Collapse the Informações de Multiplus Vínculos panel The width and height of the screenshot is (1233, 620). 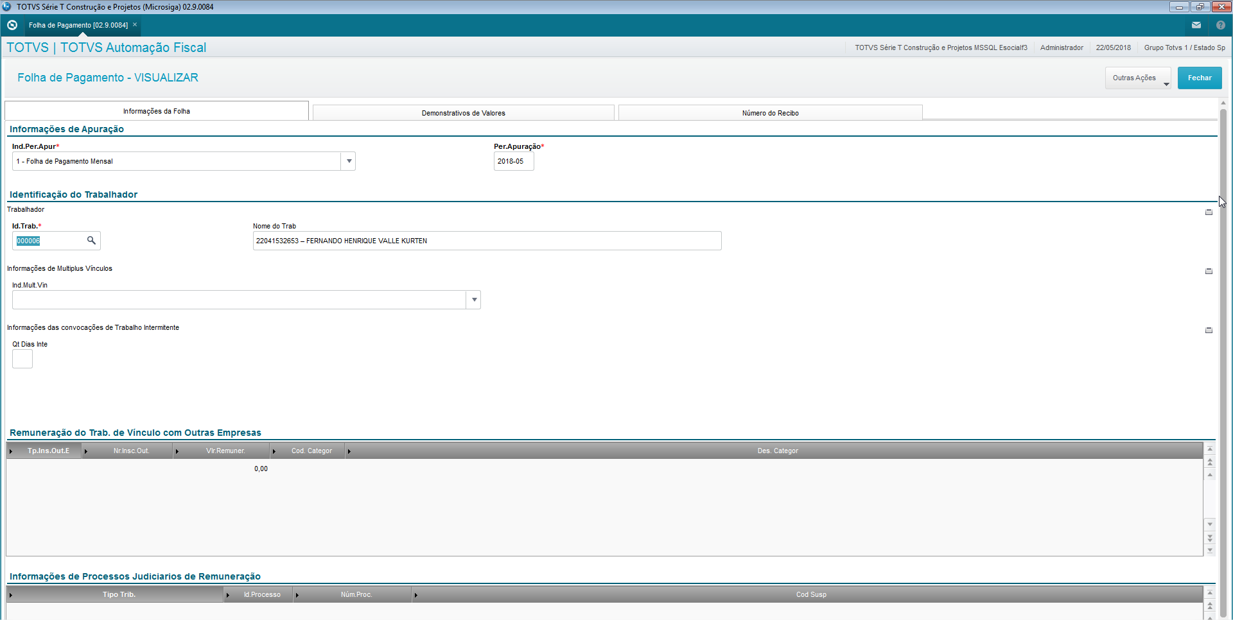(x=1209, y=271)
